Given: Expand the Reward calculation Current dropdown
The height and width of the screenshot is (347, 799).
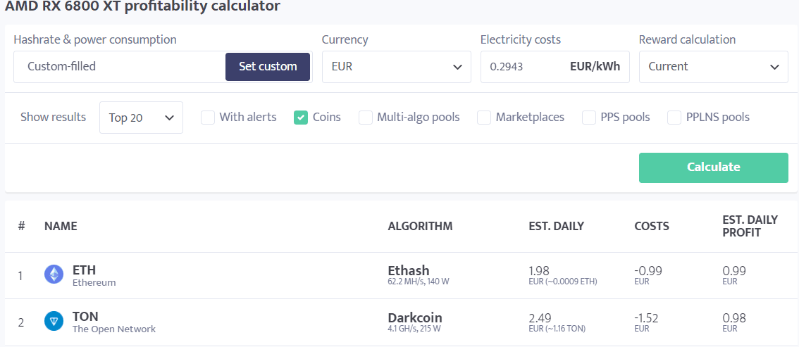Looking at the screenshot, I should [713, 67].
